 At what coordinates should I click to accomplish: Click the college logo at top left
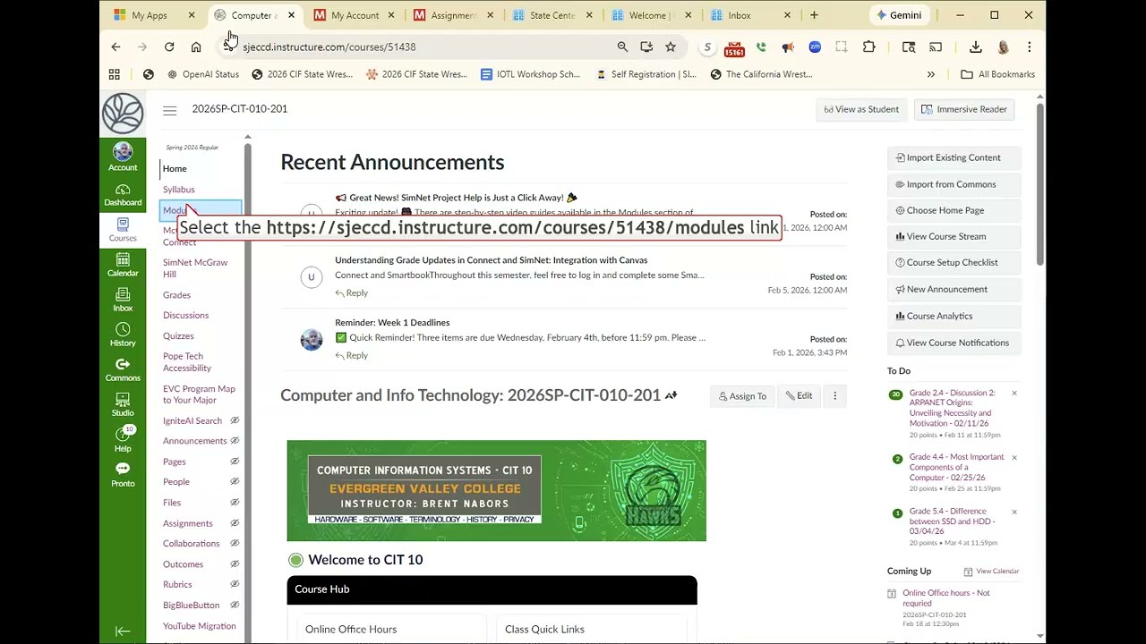[x=123, y=114]
